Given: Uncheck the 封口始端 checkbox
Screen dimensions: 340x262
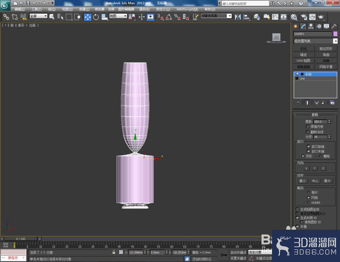Looking at the screenshot, I should pyautogui.click(x=308, y=146).
